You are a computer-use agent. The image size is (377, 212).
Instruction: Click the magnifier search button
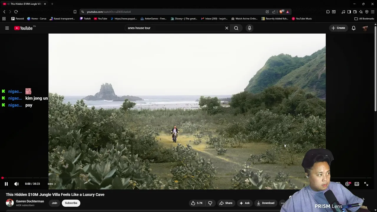[236, 28]
